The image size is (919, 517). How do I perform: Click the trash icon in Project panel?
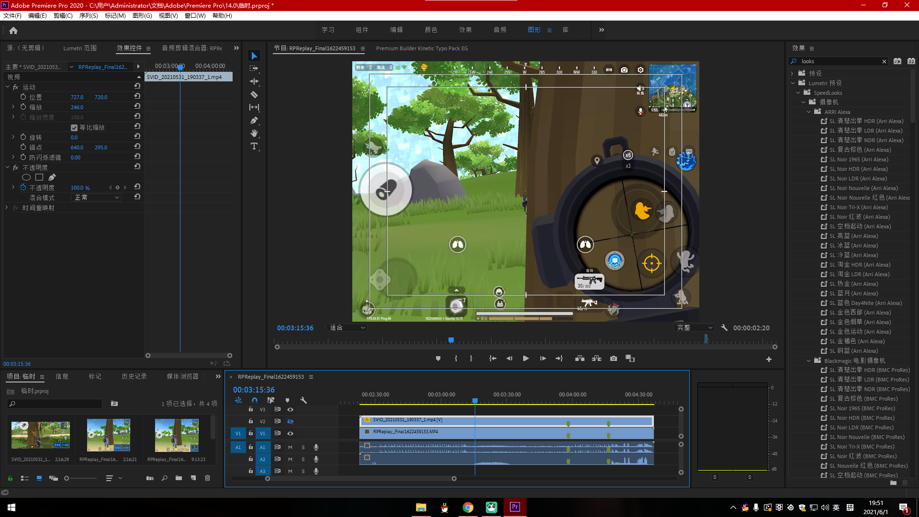[207, 478]
